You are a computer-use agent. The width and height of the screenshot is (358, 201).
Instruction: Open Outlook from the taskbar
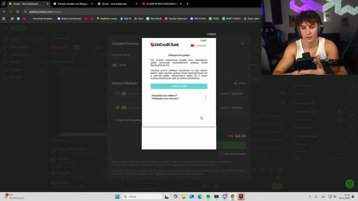192,197
